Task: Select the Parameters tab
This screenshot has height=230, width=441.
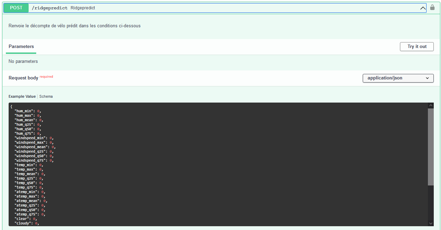Action: [x=21, y=47]
